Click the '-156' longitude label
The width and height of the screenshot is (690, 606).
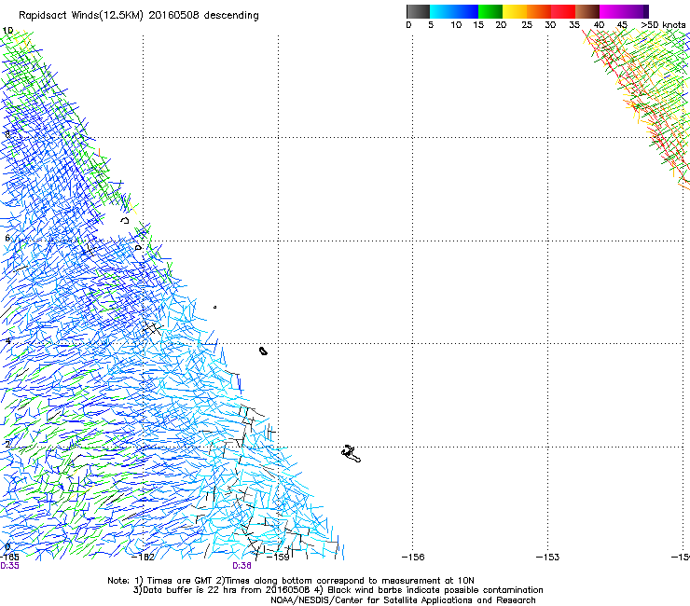(x=413, y=558)
